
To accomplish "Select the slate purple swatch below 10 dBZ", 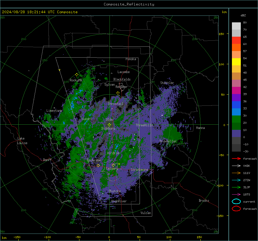I will click(236, 133).
